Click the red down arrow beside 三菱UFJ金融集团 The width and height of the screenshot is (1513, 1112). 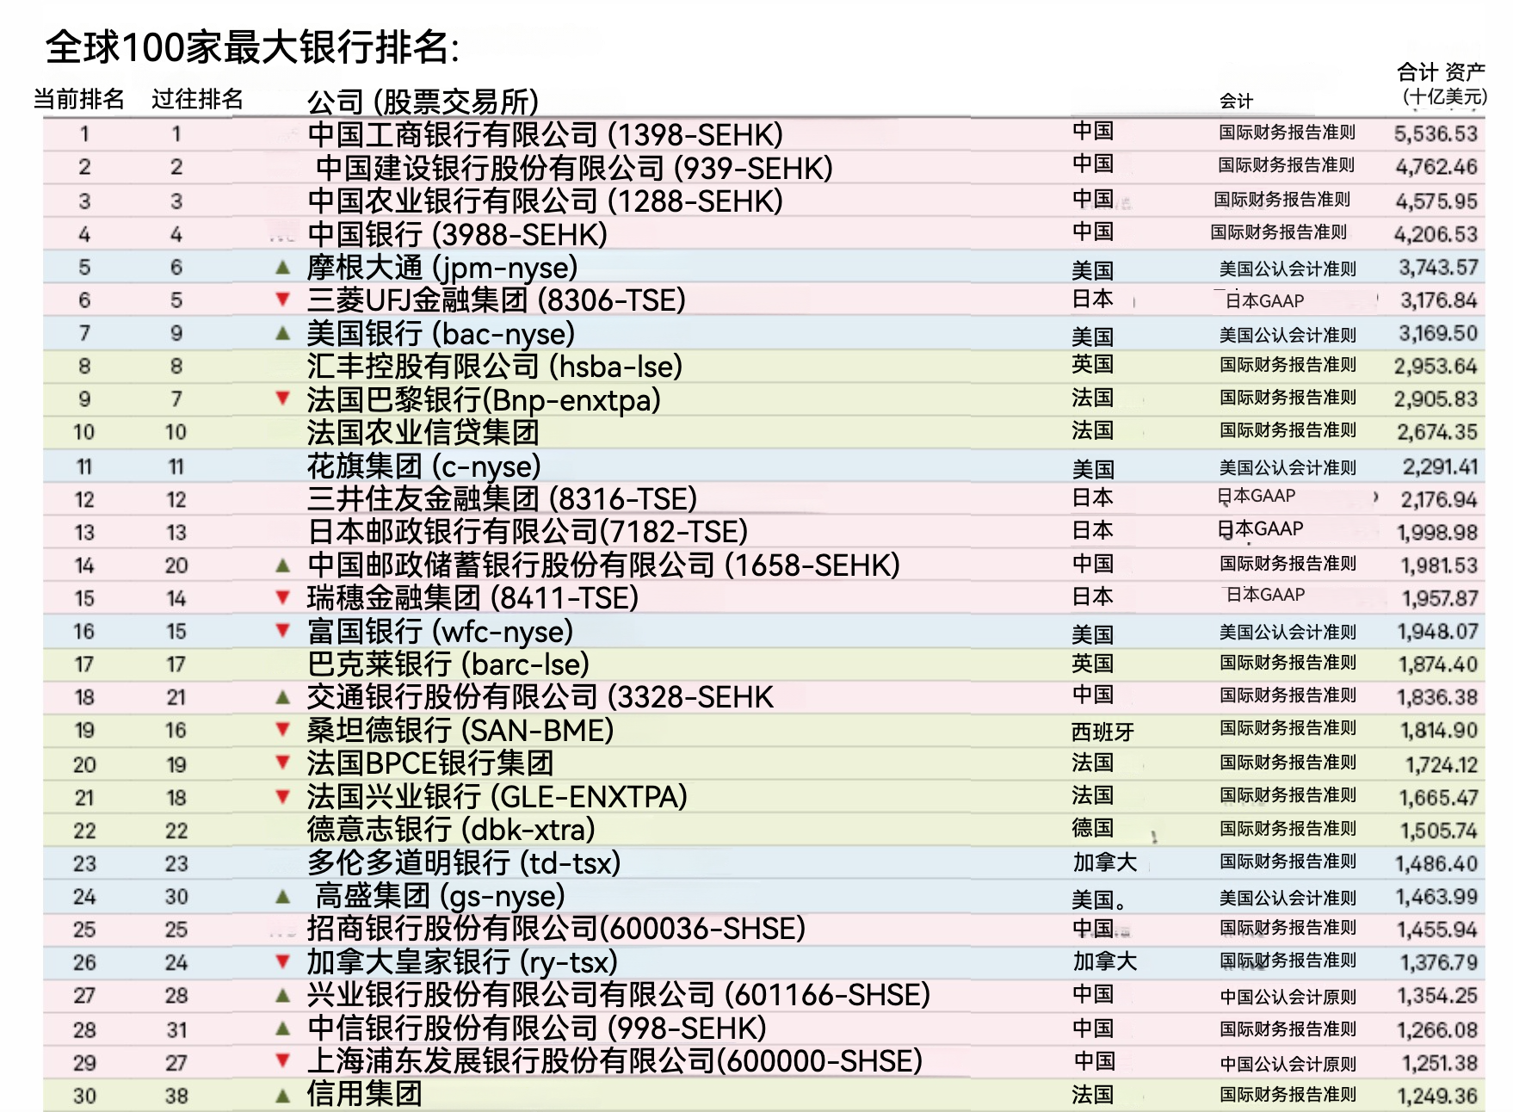282,300
